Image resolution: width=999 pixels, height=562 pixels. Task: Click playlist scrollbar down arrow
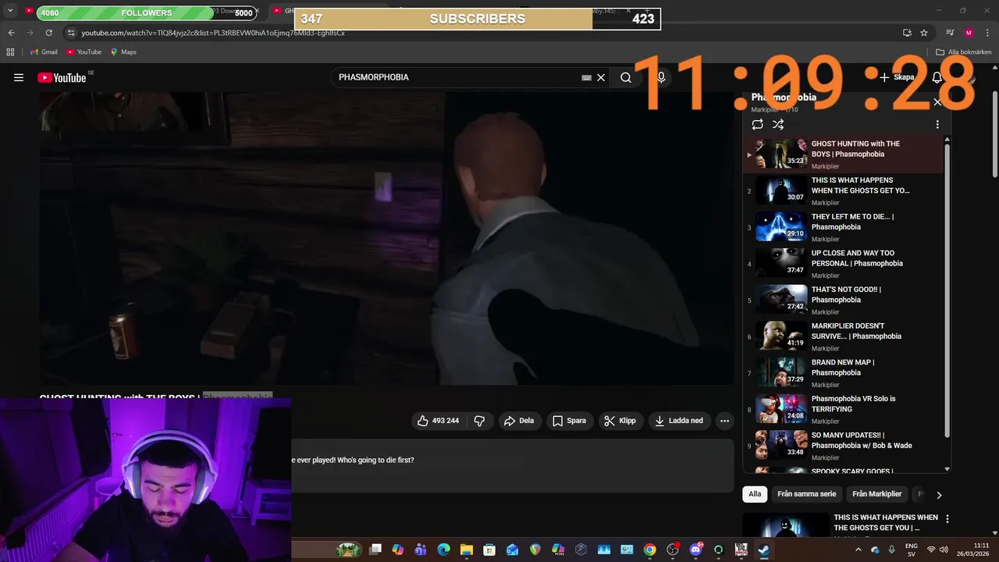(947, 469)
